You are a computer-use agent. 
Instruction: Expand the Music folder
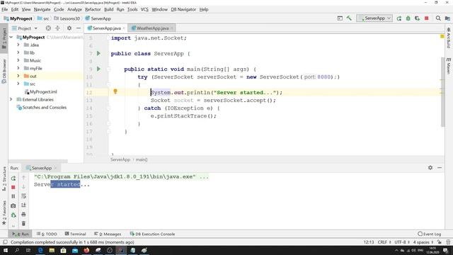coord(18,60)
